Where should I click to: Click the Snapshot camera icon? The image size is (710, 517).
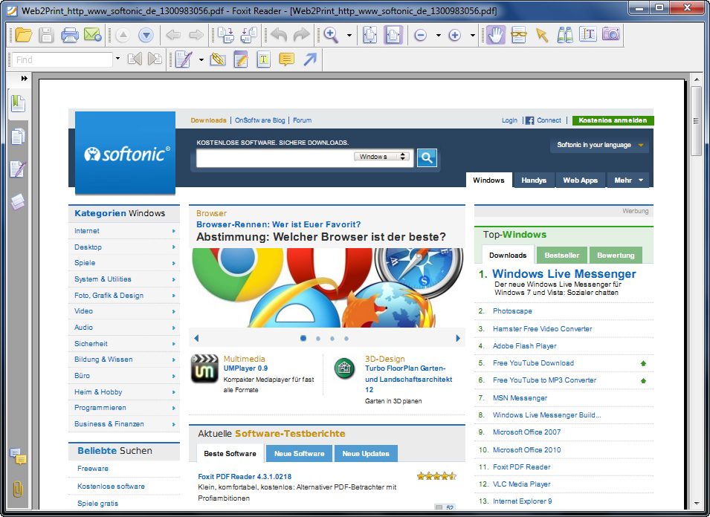pyautogui.click(x=611, y=34)
